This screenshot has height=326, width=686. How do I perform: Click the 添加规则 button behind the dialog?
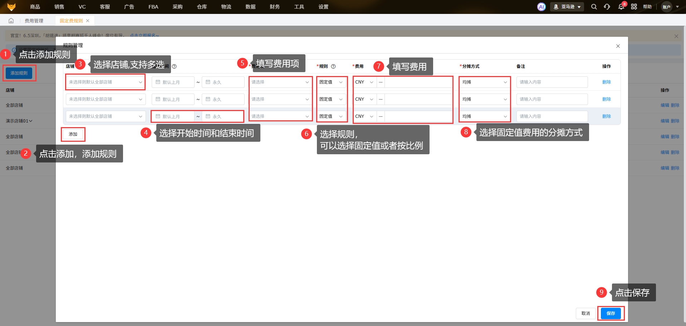tap(19, 73)
